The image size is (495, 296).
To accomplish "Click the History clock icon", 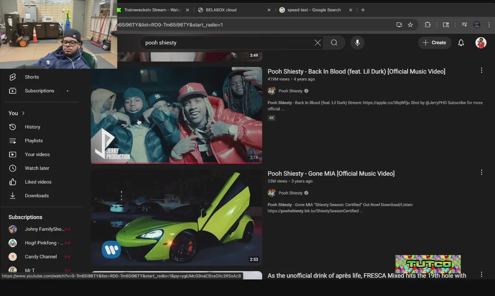I will 13,127.
